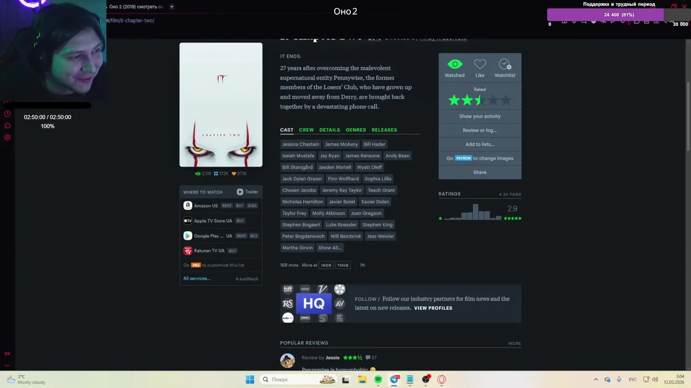Open All services... link
The height and width of the screenshot is (388, 691).
(x=197, y=279)
